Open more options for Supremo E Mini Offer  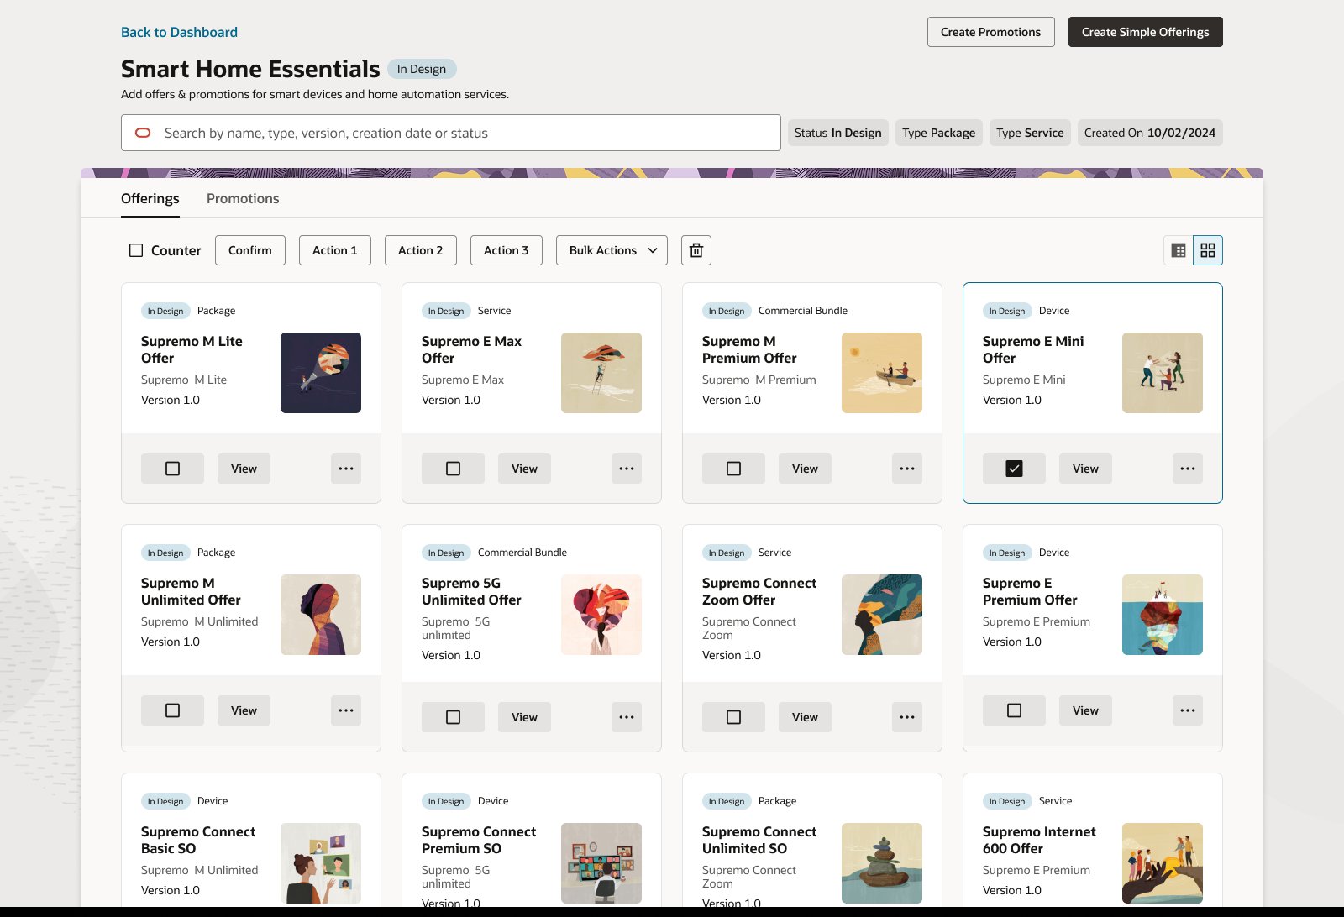pos(1188,469)
